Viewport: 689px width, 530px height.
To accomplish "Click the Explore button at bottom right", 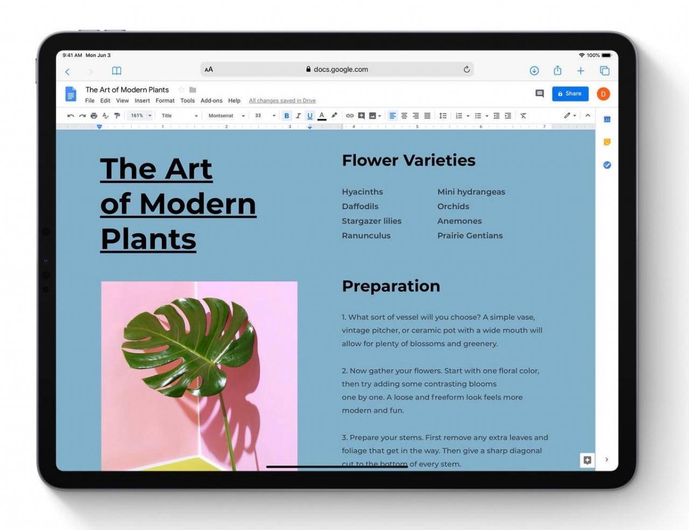I will coord(587,460).
